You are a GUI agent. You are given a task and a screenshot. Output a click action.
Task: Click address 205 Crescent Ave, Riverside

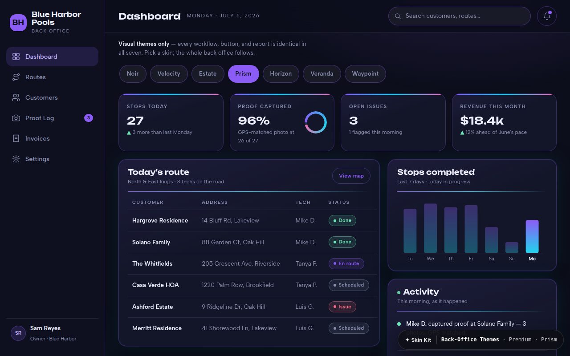pyautogui.click(x=241, y=264)
